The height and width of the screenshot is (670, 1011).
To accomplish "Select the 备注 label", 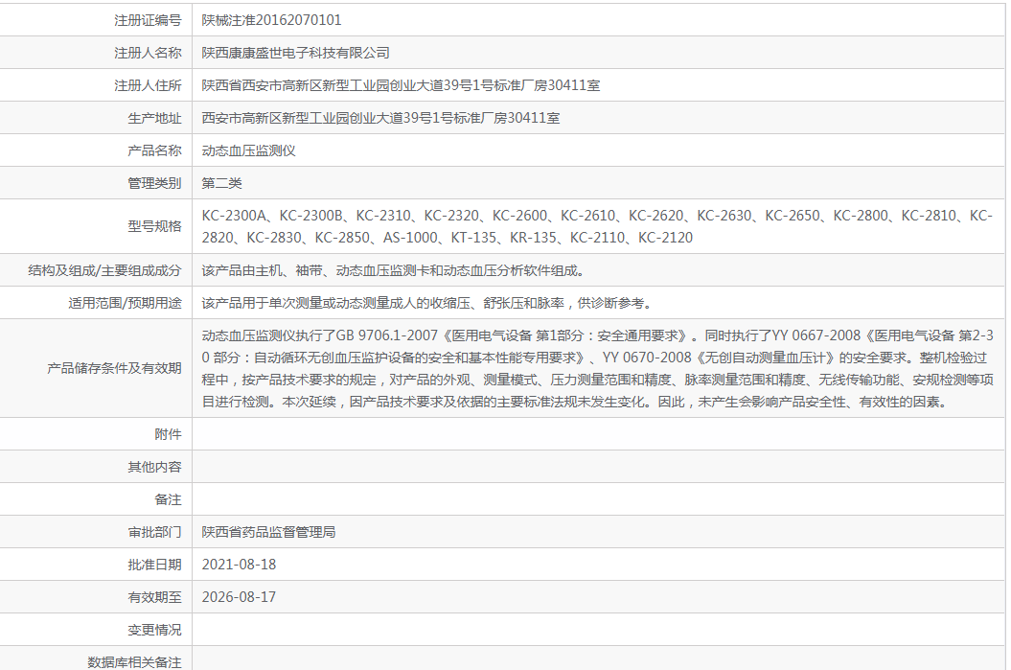I will click(x=168, y=499).
